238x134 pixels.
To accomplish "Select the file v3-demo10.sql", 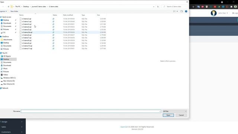I will (x=27, y=46).
